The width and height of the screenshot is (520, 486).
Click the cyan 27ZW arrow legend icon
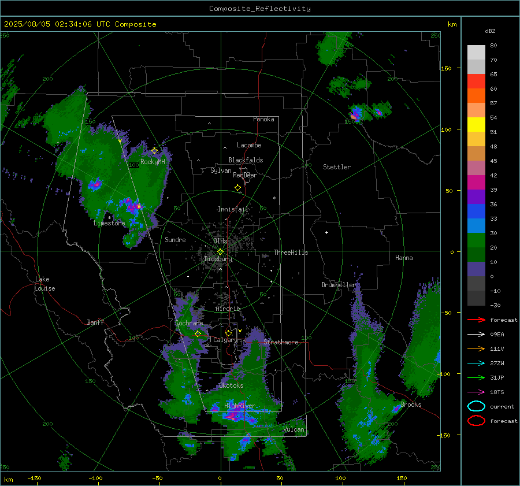click(476, 363)
